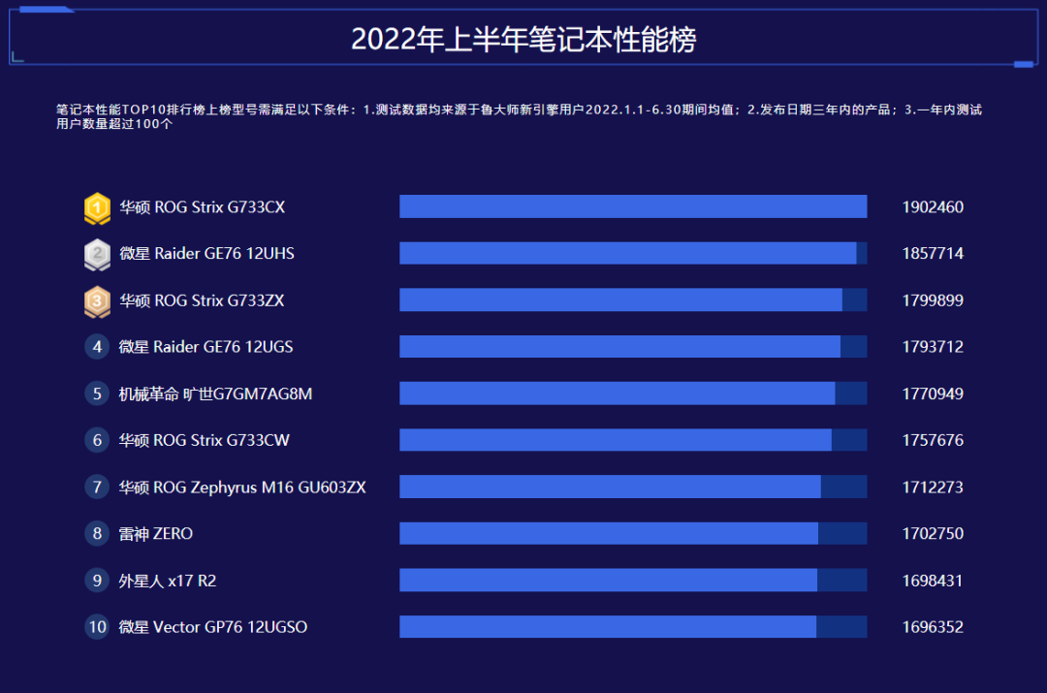Click the rank 7 number badge
1047x693 pixels.
(98, 488)
